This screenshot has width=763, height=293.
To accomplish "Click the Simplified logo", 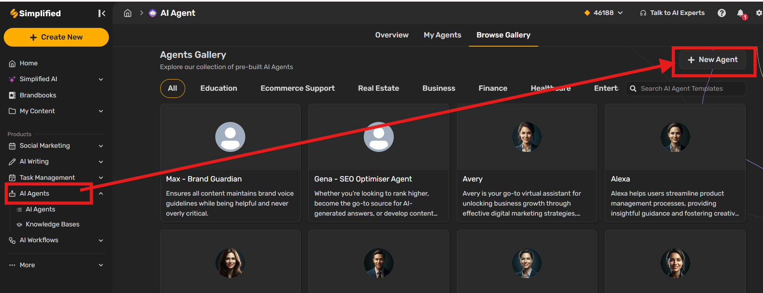I will [35, 13].
